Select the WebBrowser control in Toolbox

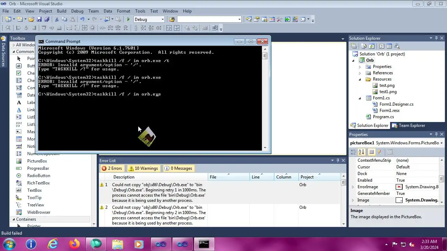coord(39,212)
